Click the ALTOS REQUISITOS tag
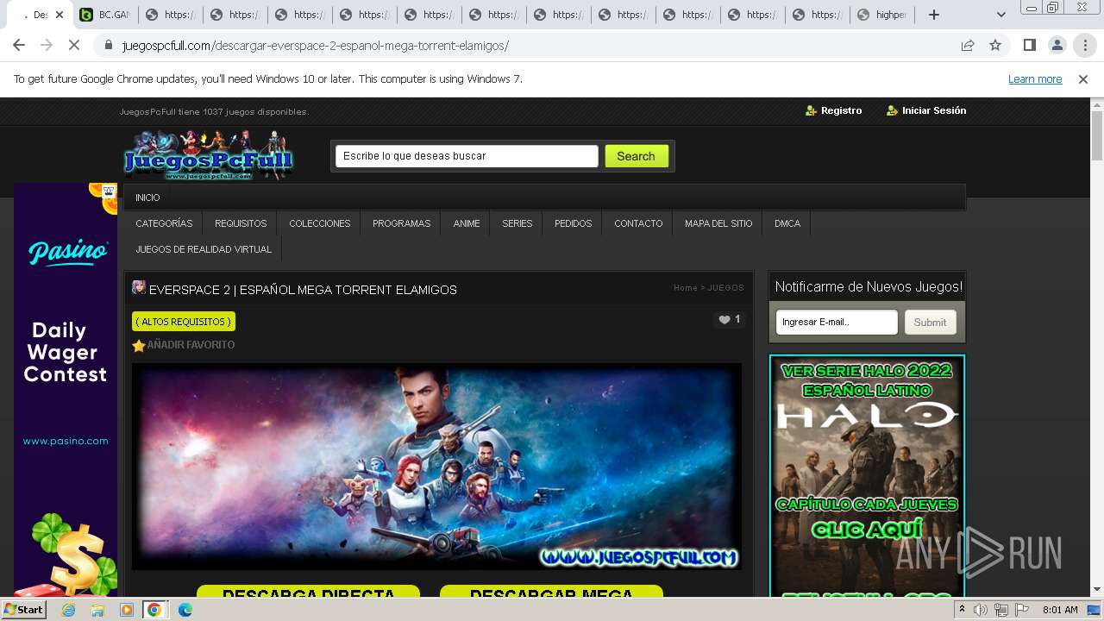 (x=184, y=322)
